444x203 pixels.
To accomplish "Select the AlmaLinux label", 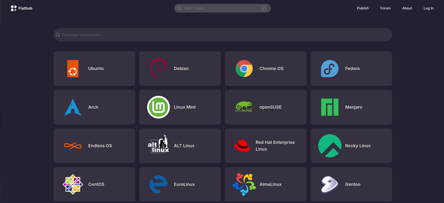I will [270, 184].
